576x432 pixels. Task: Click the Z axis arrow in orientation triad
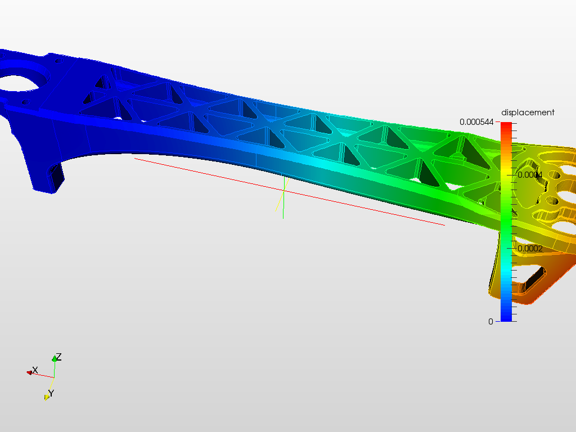(55, 358)
